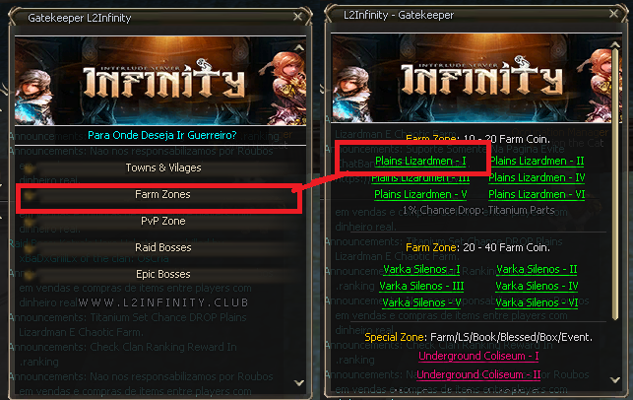
Task: Go to Plains Lizardmen - IV
Action: click(x=537, y=177)
